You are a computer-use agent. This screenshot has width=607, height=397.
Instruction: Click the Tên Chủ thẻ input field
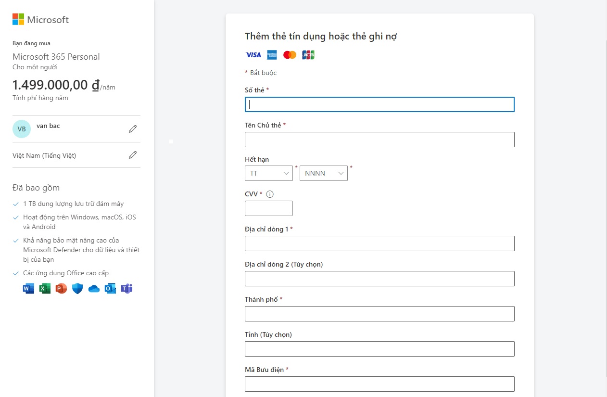pos(379,140)
